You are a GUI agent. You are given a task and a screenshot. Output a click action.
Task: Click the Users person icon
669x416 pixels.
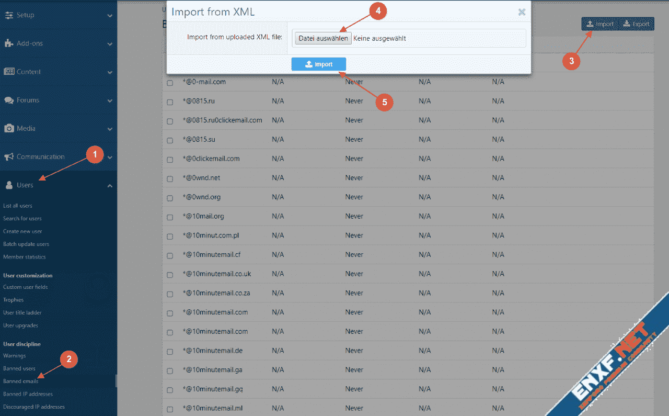click(x=9, y=185)
